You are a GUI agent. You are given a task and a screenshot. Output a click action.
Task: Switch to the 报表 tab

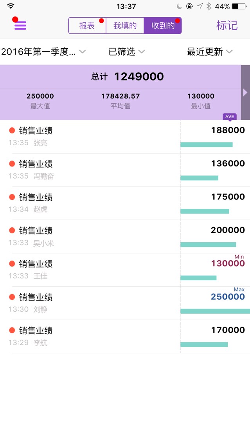click(x=87, y=26)
